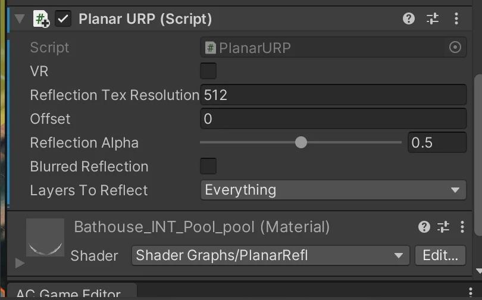Open presets for Bathouse pool material

click(443, 227)
